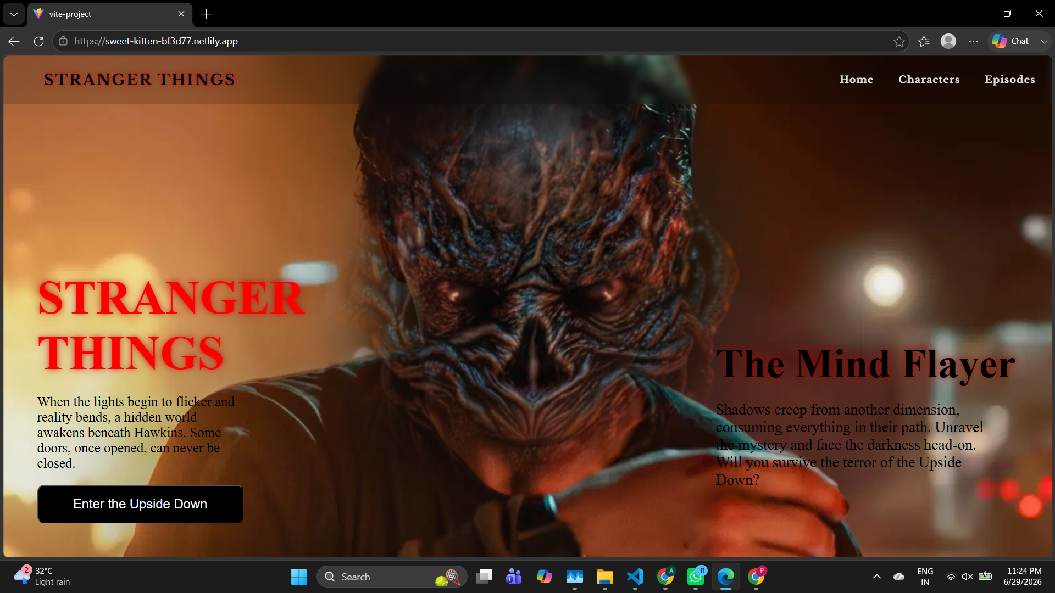Open Settings and more ellipsis menu

973,41
